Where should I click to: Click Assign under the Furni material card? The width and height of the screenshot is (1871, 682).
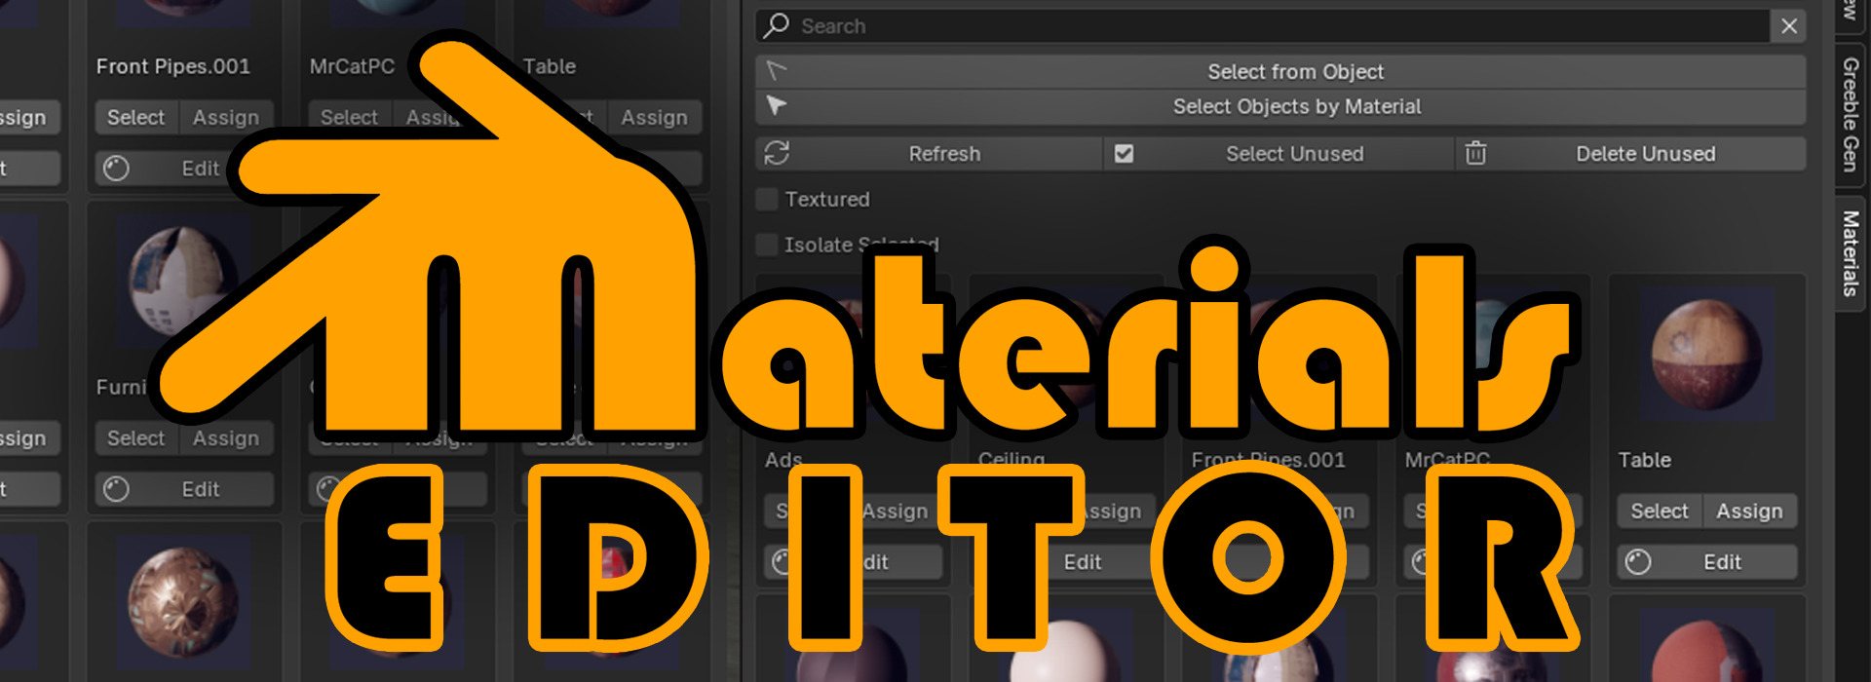click(x=226, y=438)
